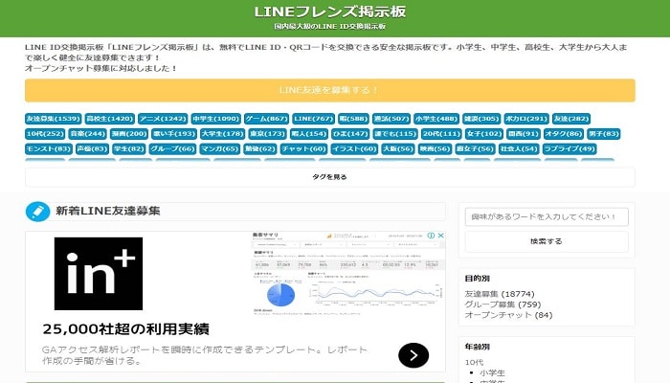Select the 小学生(488) tag

(x=436, y=119)
